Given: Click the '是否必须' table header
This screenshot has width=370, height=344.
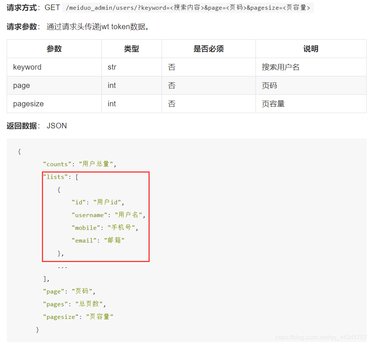Looking at the screenshot, I should point(209,49).
